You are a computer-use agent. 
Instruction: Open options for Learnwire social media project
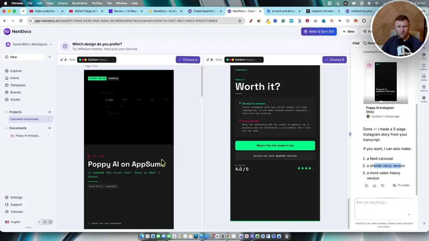48,119
